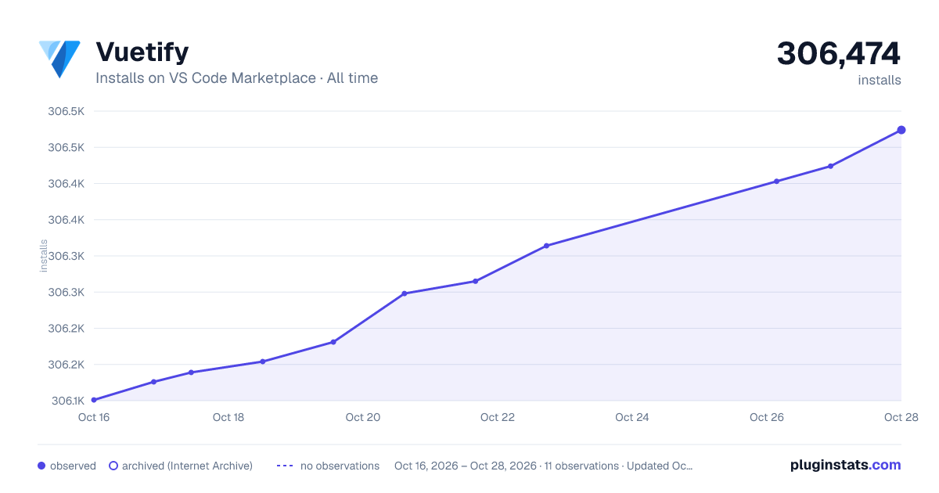The image size is (939, 493).
Task: Click the 'installs' vertical axis title
Action: pos(44,256)
